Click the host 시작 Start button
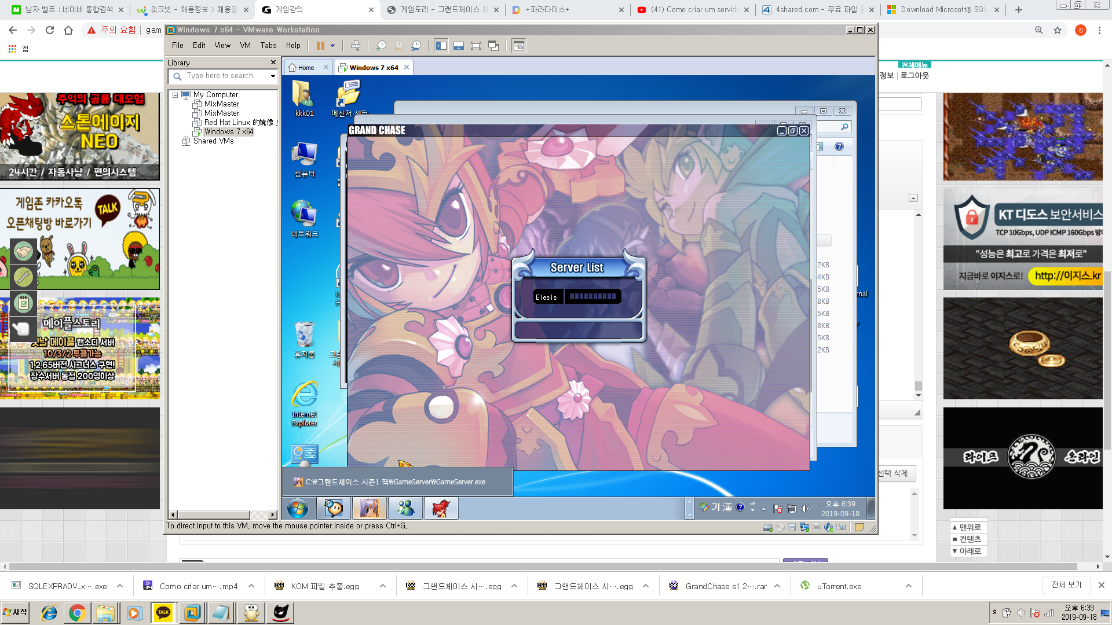 [x=16, y=612]
